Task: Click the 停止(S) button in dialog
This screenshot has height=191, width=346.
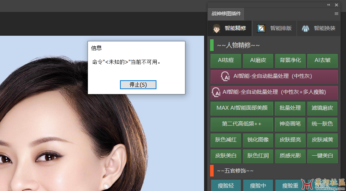Action: [x=138, y=85]
